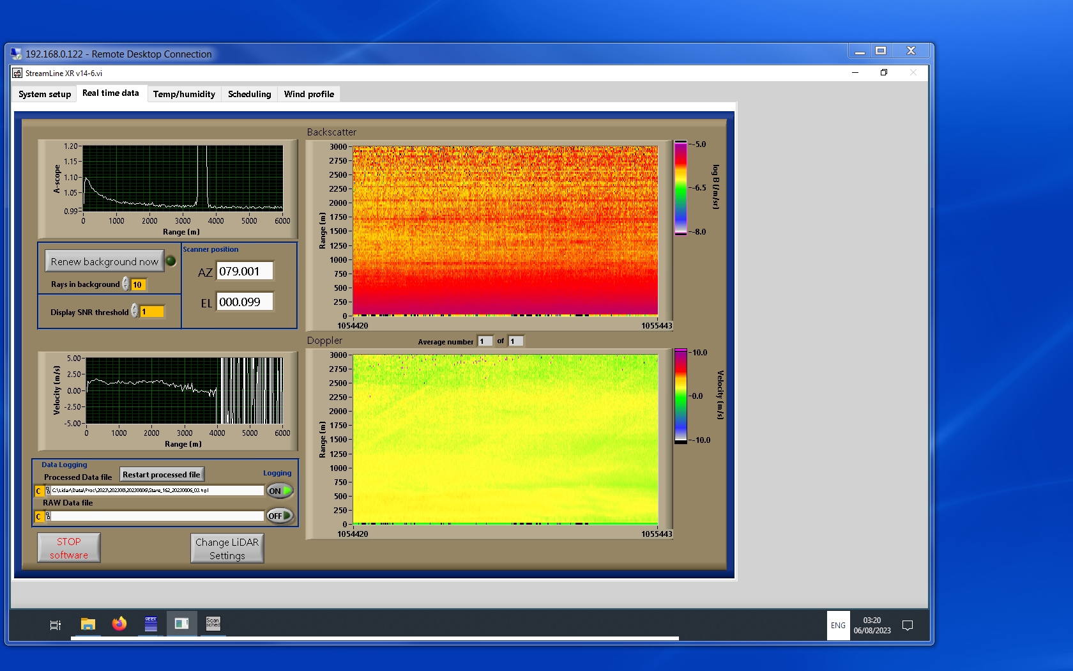Turn off processed data logging ON switch
The image size is (1073, 671).
[x=280, y=491]
